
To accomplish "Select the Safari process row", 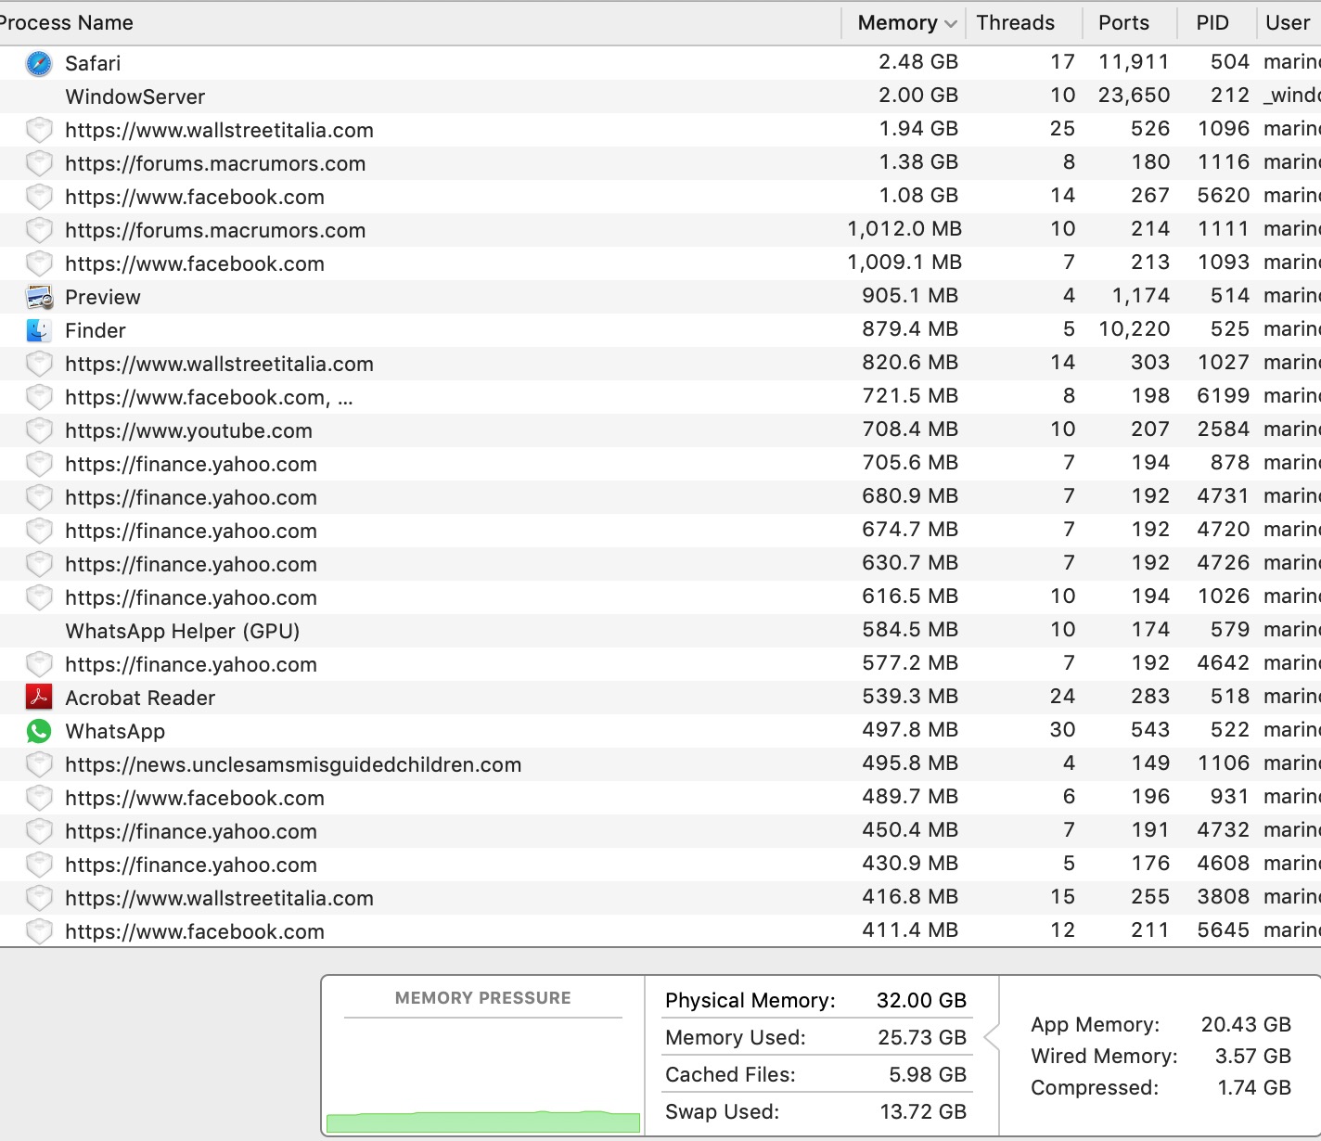I will click(x=660, y=63).
